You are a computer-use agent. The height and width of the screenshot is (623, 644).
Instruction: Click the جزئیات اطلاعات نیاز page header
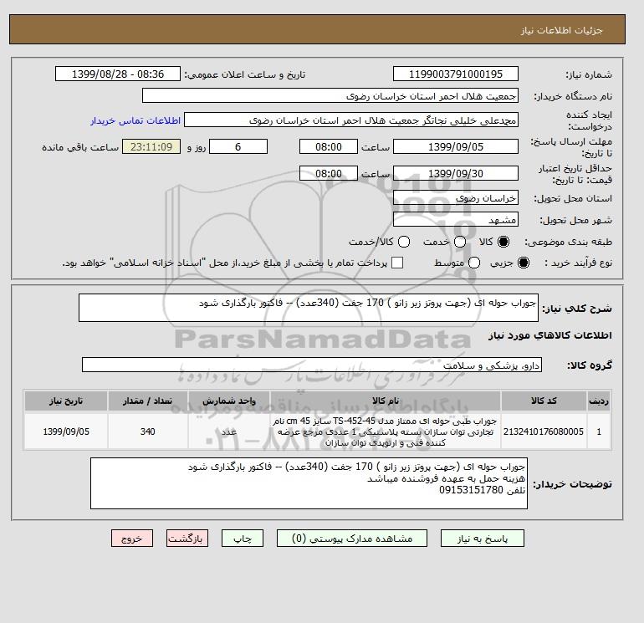point(562,30)
